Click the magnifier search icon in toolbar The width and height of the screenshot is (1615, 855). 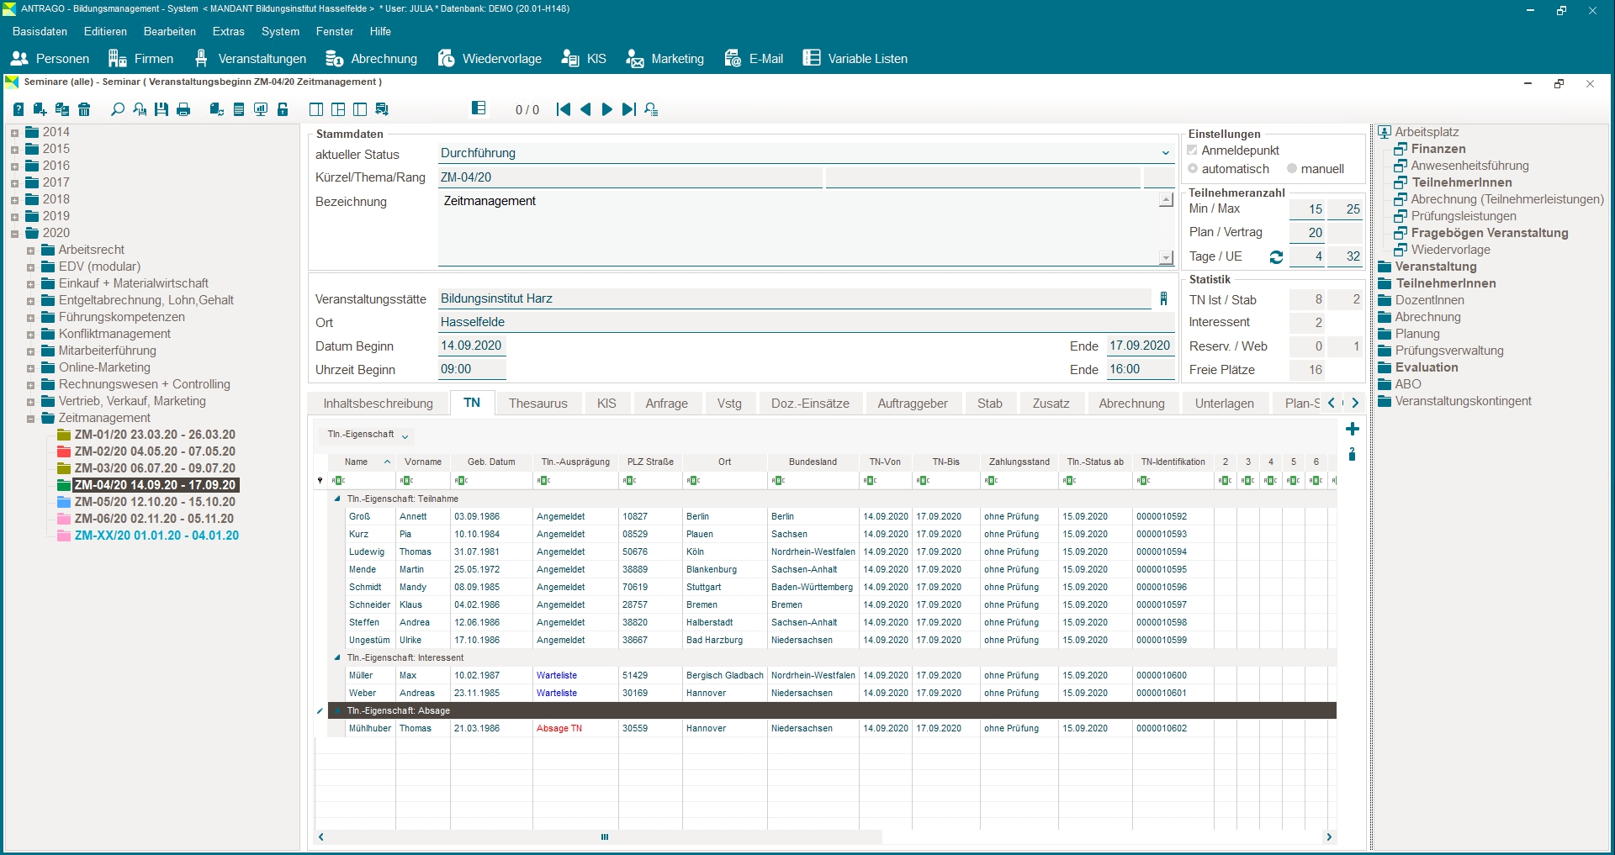click(118, 109)
